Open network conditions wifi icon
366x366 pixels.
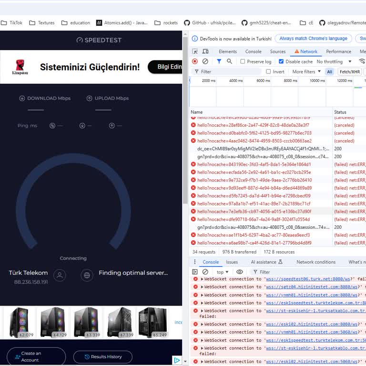[362, 61]
